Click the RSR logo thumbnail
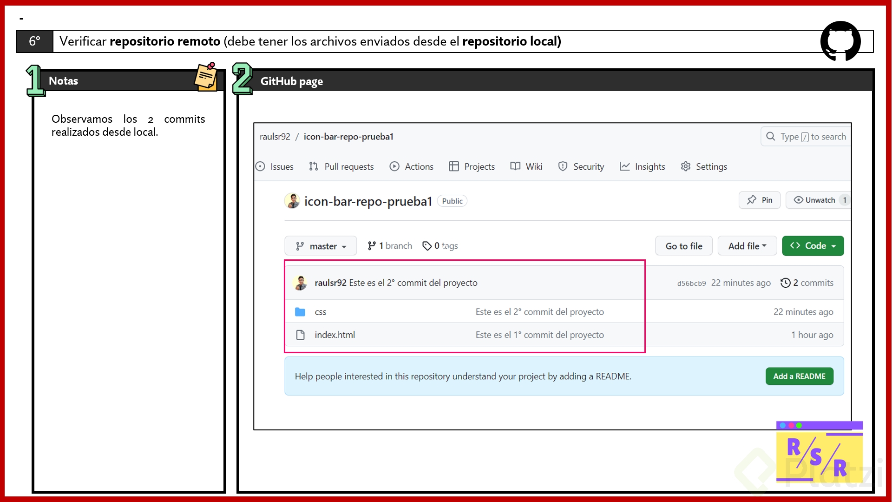The image size is (892, 502). point(819,452)
